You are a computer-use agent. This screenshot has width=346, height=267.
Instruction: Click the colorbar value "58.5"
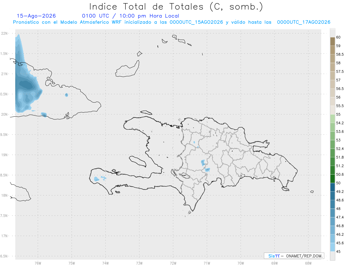click(340, 54)
